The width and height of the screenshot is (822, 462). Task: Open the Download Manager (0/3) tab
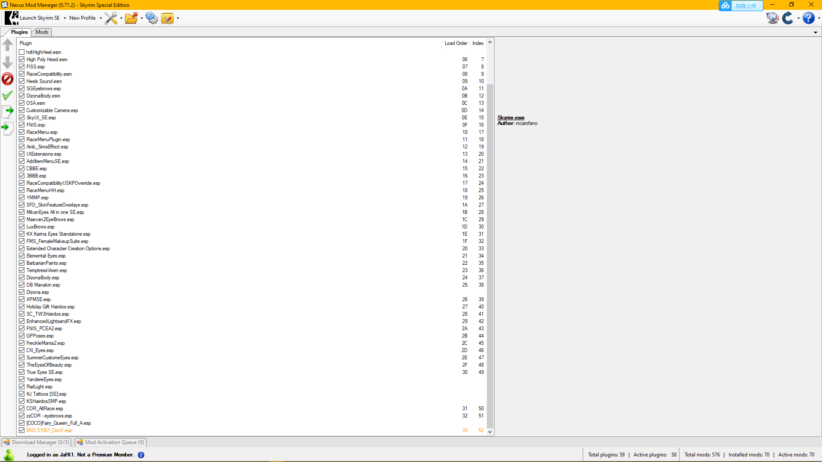(36, 442)
